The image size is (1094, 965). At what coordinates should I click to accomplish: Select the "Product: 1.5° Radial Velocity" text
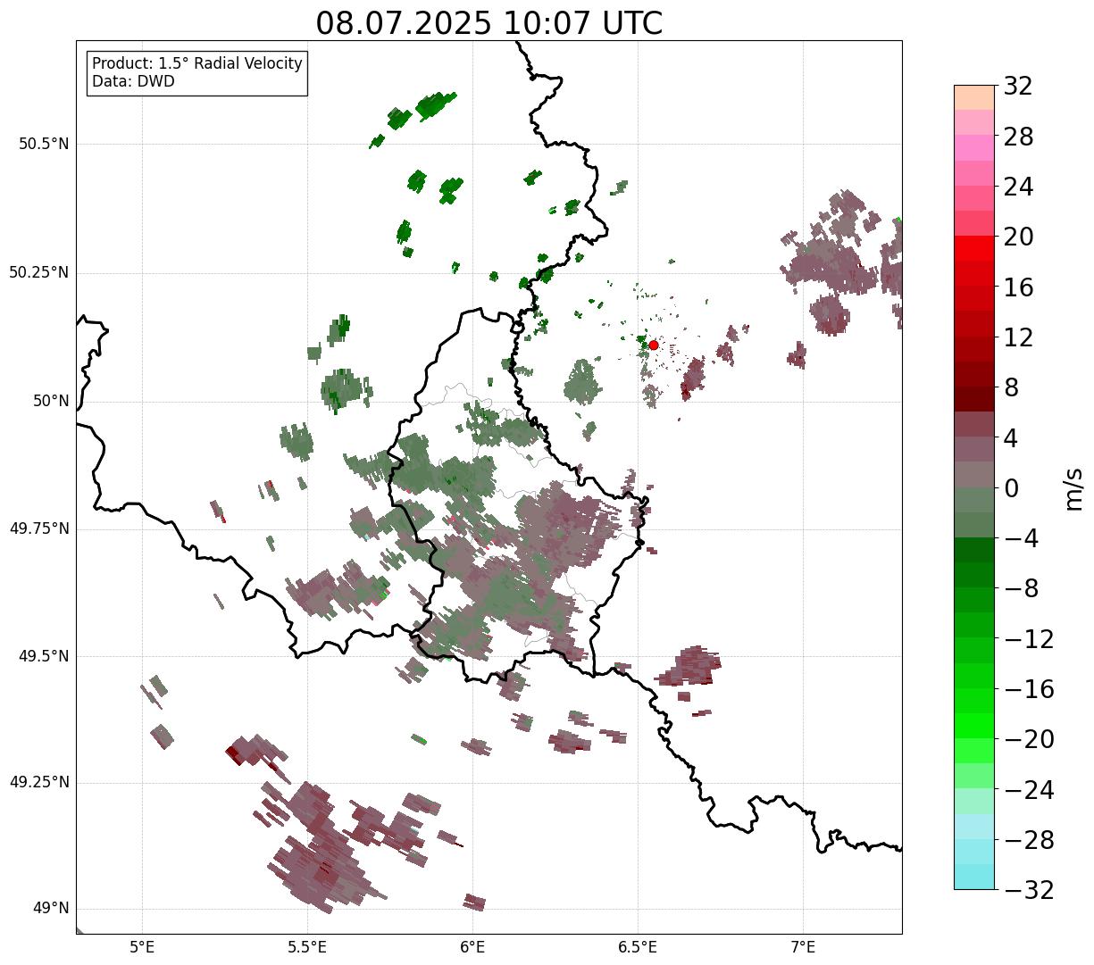(197, 64)
